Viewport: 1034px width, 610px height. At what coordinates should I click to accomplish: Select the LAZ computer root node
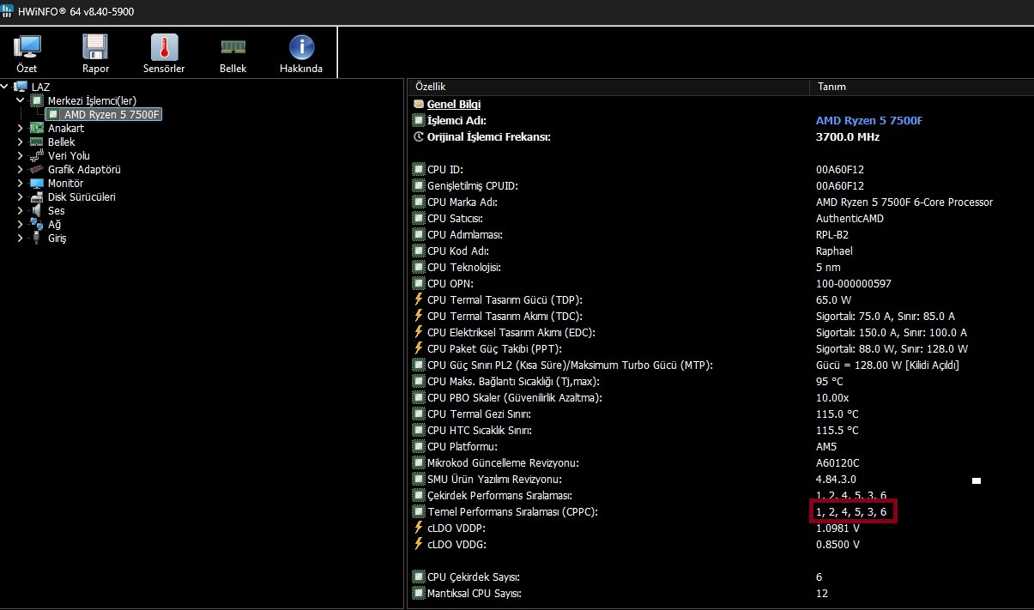(40, 87)
